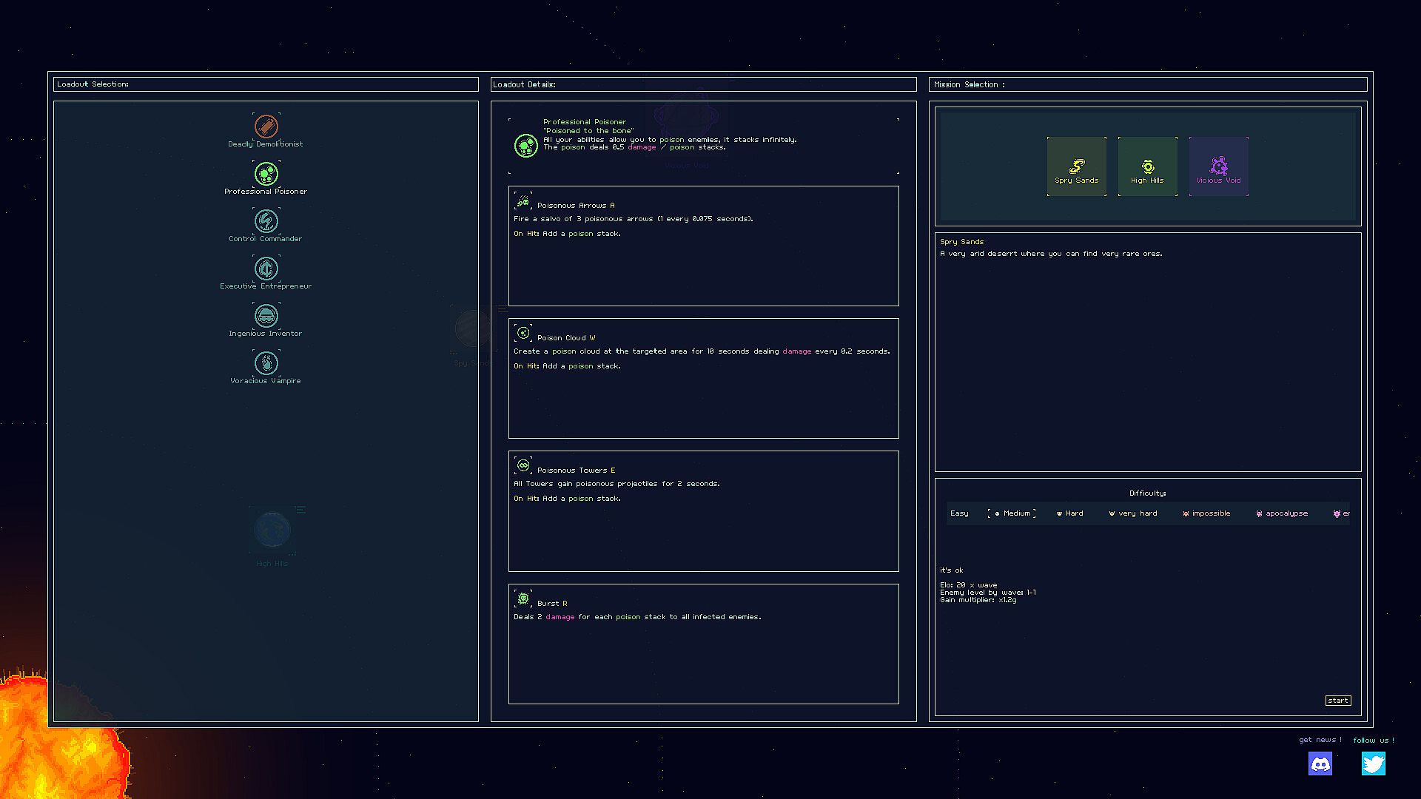
Task: Choose the Voracious Vampire loadout icon
Action: pyautogui.click(x=266, y=363)
